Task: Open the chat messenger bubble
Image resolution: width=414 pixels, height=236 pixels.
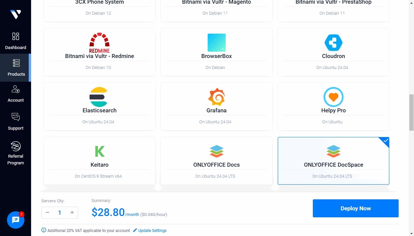Action: coord(15,220)
